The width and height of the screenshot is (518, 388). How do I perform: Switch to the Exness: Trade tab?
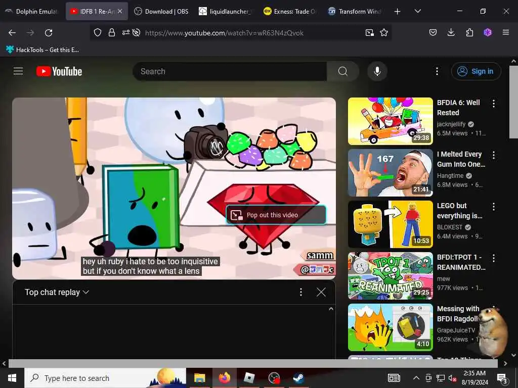(290, 11)
